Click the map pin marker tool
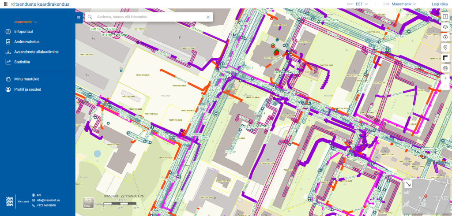This screenshot has height=216, width=452. click(x=445, y=48)
